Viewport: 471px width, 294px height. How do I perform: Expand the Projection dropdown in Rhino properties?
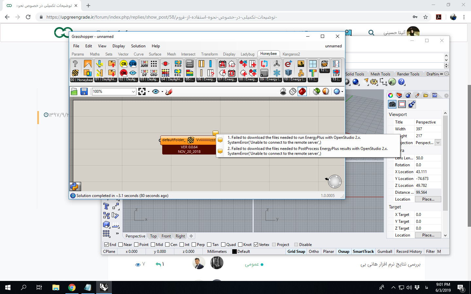438,143
